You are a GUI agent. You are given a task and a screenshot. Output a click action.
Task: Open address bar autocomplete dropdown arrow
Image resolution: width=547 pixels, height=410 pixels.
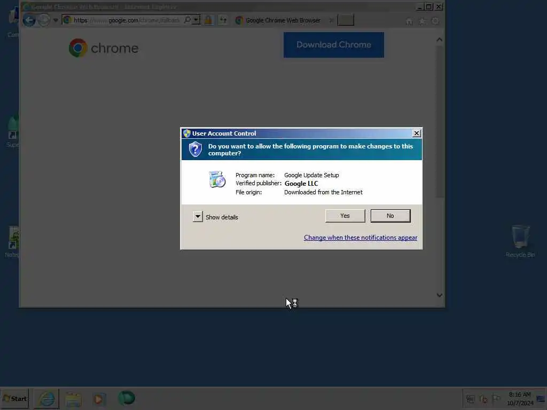coord(197,20)
